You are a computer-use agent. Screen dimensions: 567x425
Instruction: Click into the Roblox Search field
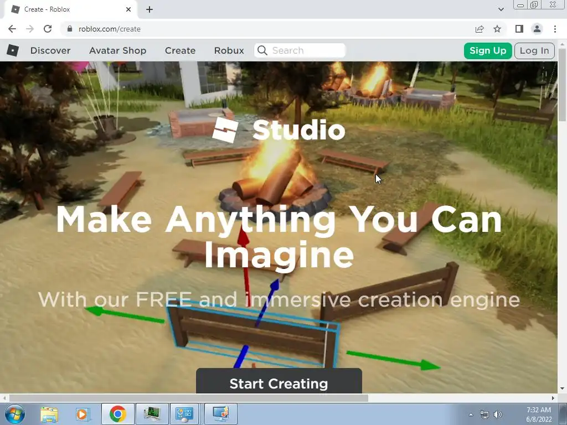300,50
